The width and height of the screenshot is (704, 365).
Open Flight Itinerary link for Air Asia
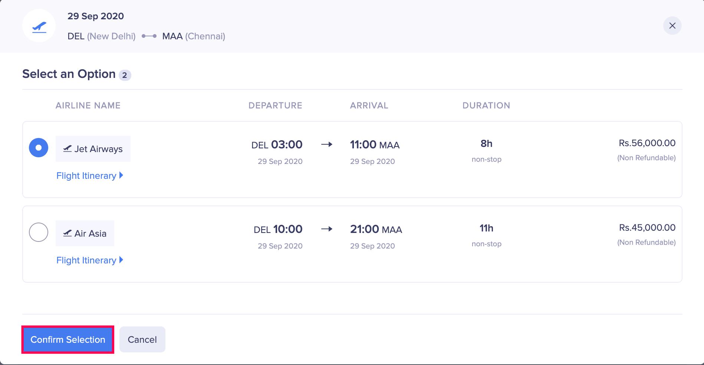[x=86, y=260]
